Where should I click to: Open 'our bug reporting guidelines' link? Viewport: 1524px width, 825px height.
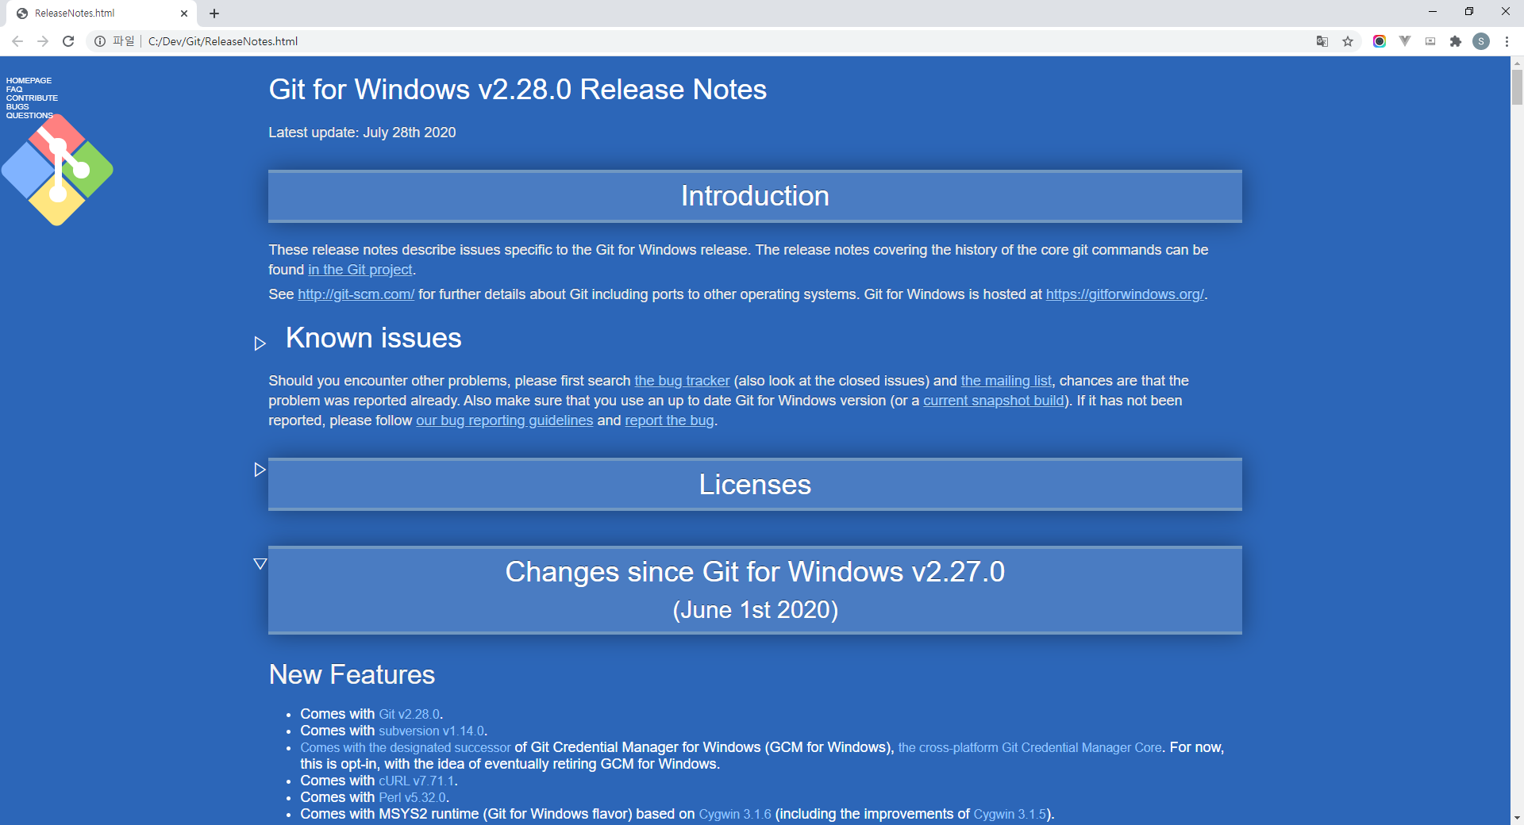[x=505, y=420]
